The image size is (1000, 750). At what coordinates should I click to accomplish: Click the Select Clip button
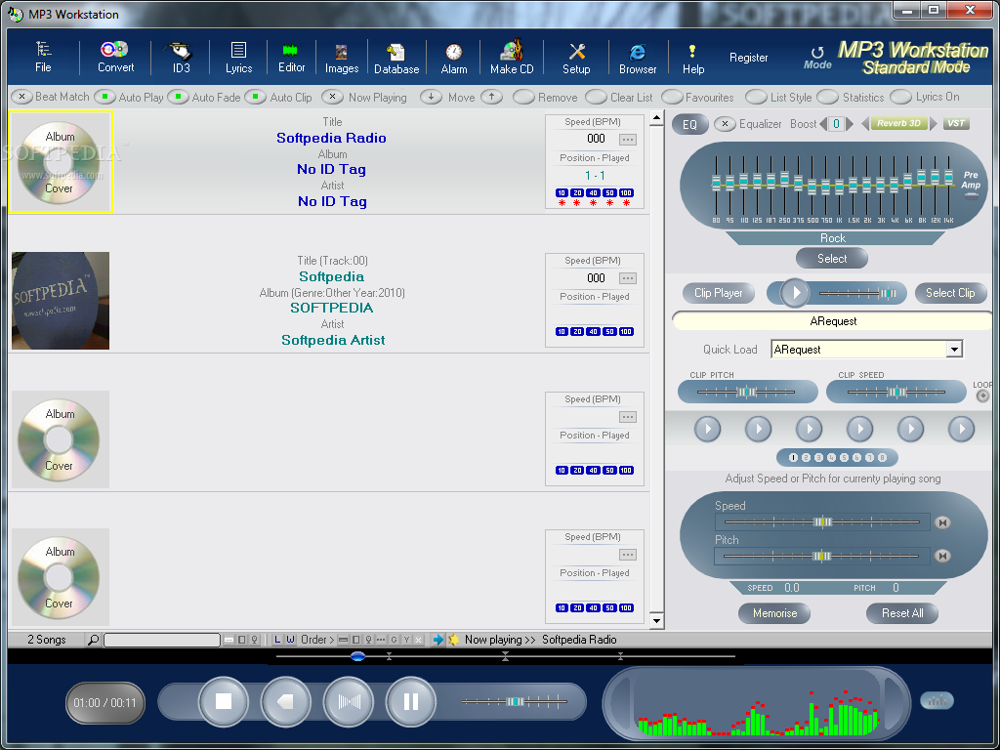pos(950,293)
